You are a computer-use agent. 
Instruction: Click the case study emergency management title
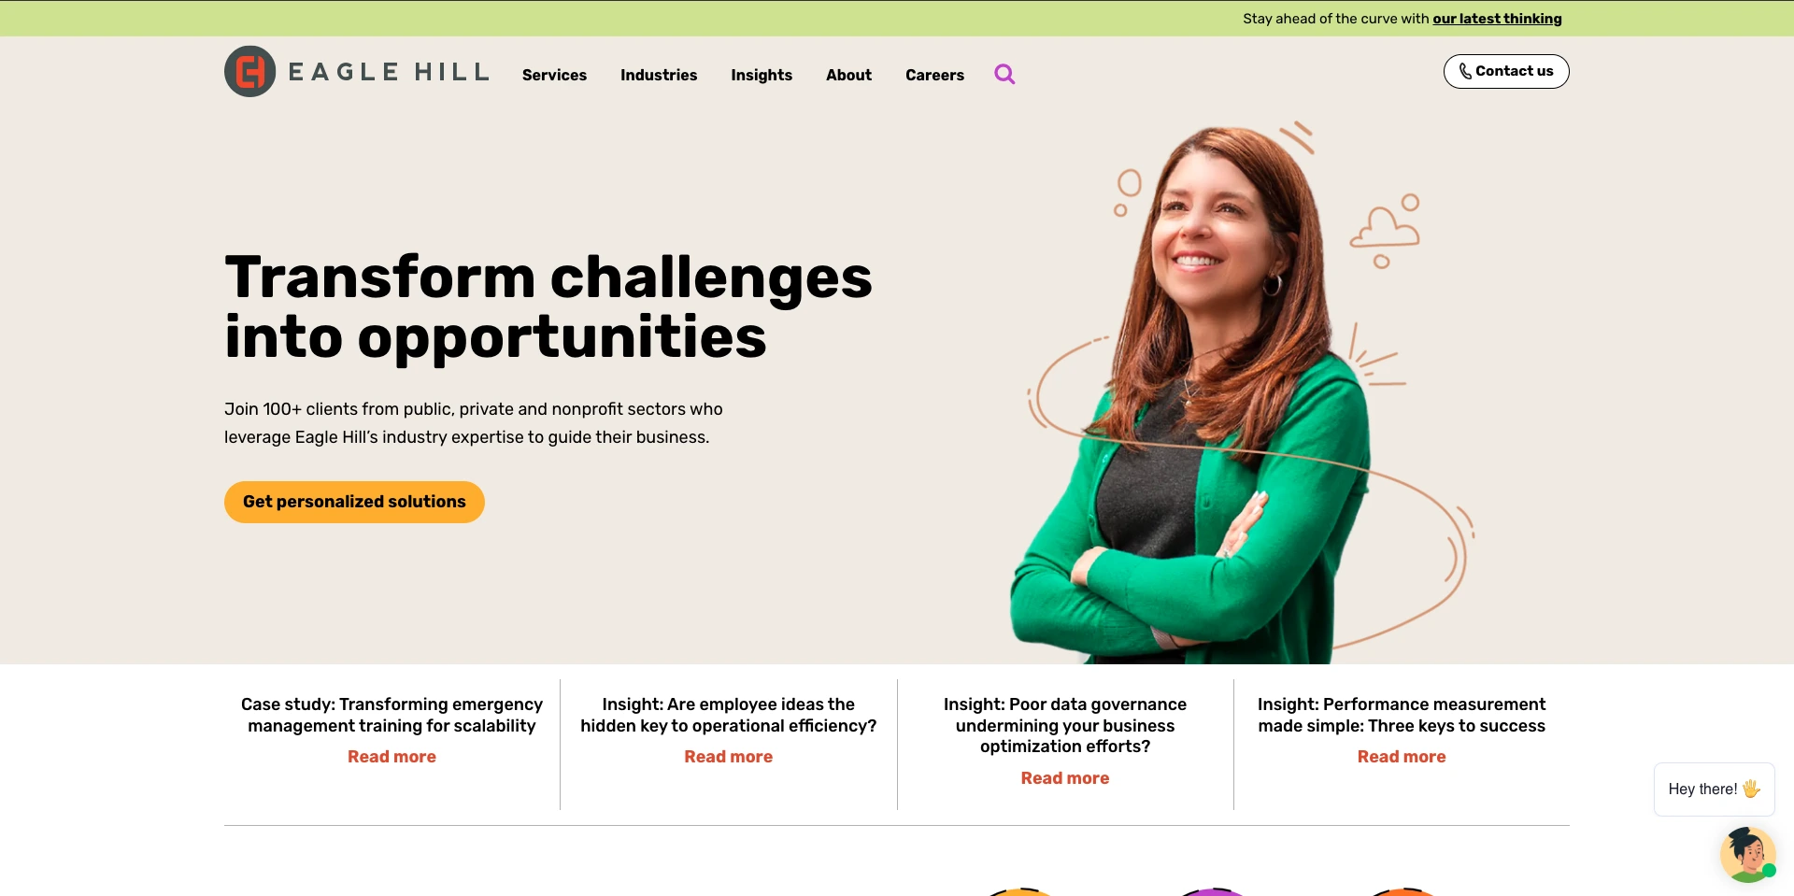coord(392,715)
